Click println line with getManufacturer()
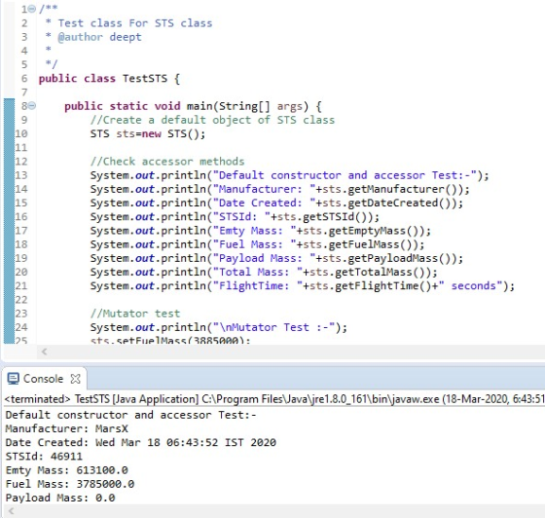Image resolution: width=545 pixels, height=518 pixels. click(280, 189)
